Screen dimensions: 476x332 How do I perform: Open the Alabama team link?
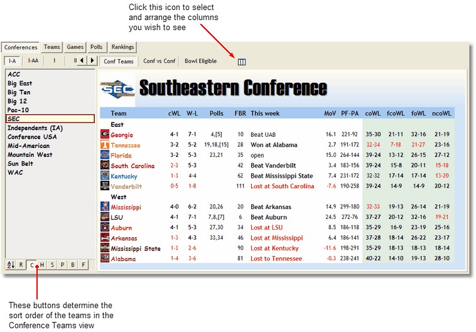coord(123,259)
